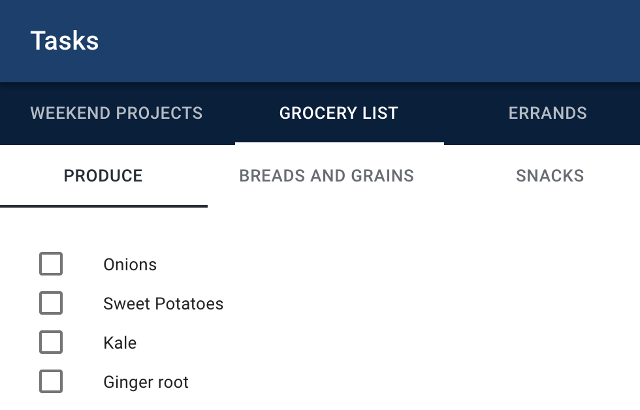Select the Sweet Potatoes text label

[x=163, y=304]
